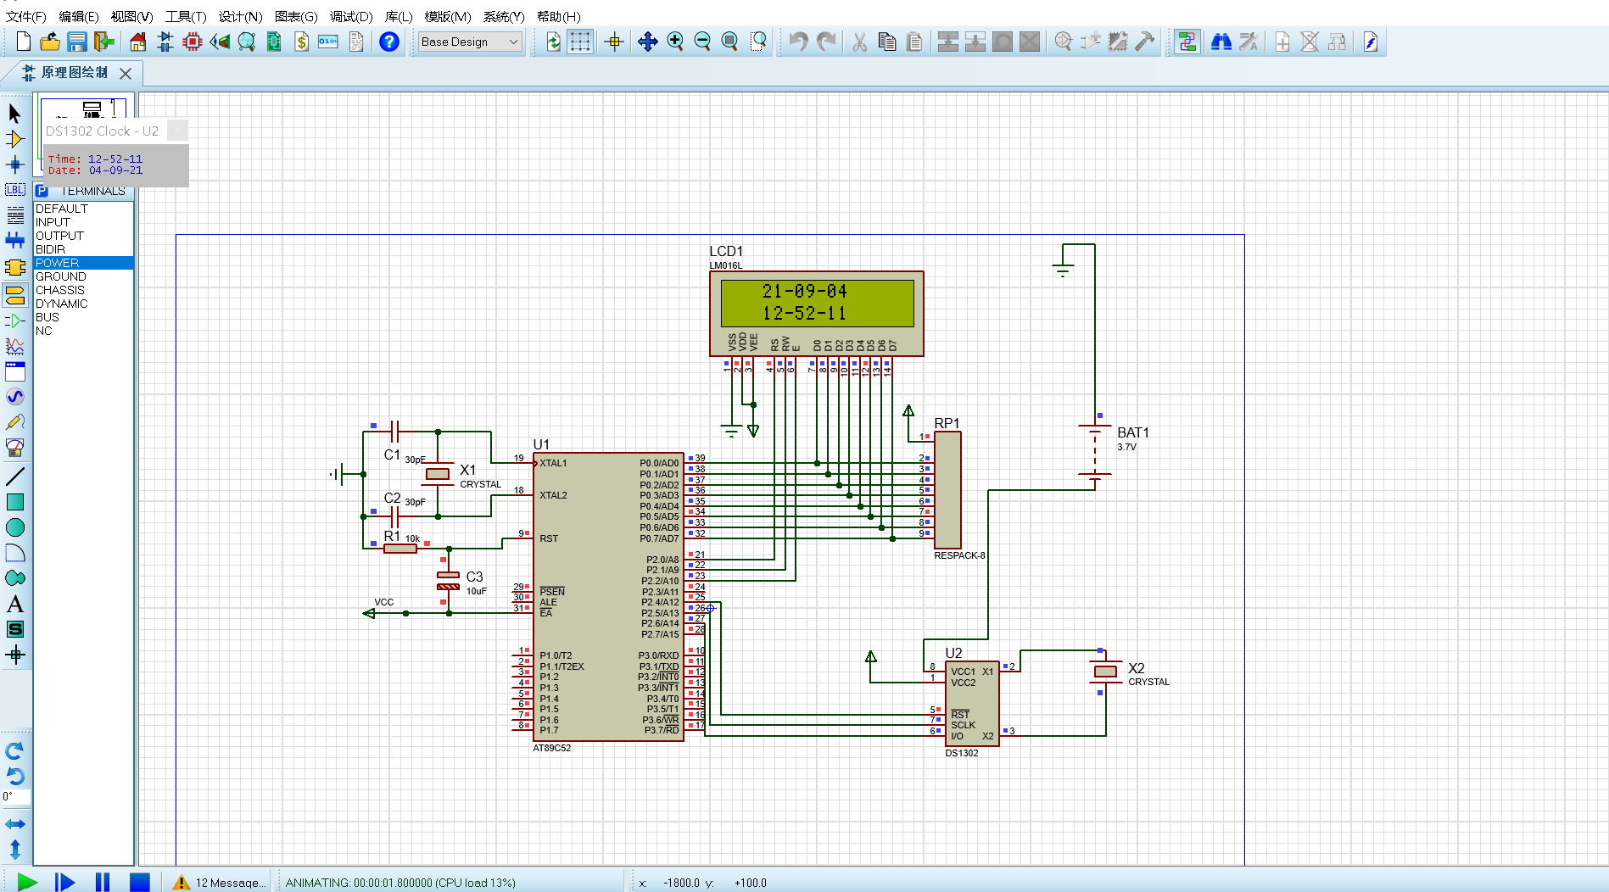Open the PCB Layout chip icon
The image size is (1609, 892).
(x=193, y=42)
